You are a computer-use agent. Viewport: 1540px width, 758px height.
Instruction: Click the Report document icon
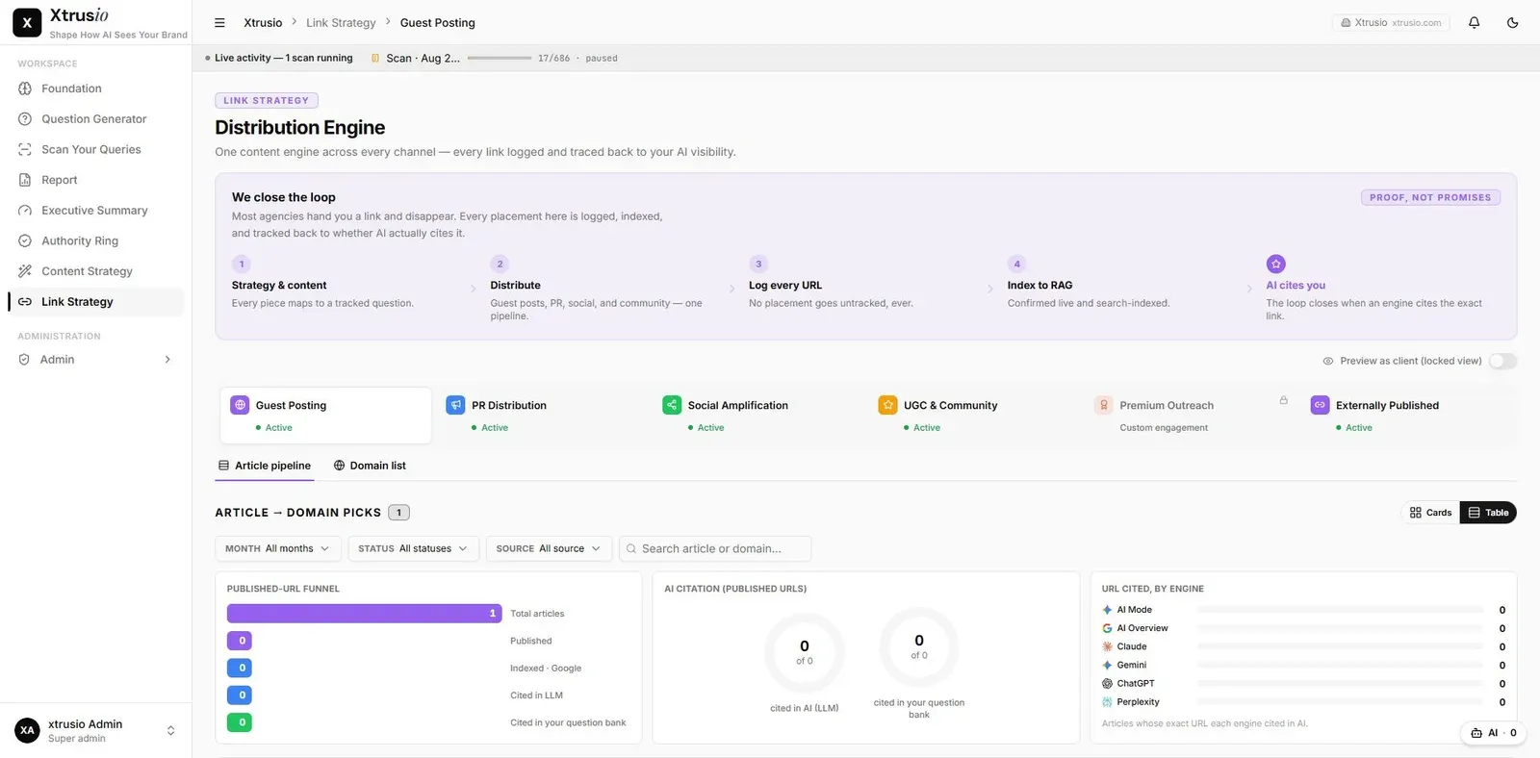pyautogui.click(x=25, y=180)
